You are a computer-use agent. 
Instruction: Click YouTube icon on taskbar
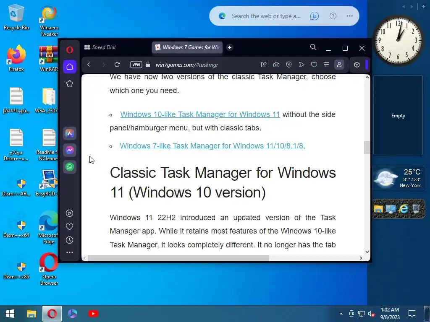coord(93,314)
